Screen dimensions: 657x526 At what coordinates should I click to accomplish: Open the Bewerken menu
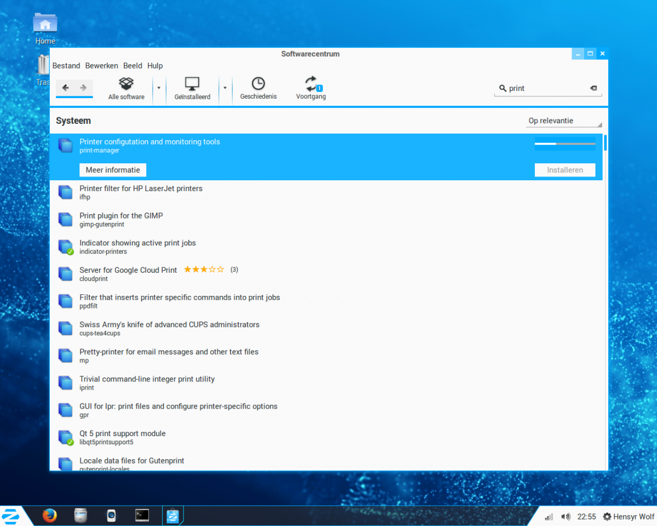click(x=101, y=66)
